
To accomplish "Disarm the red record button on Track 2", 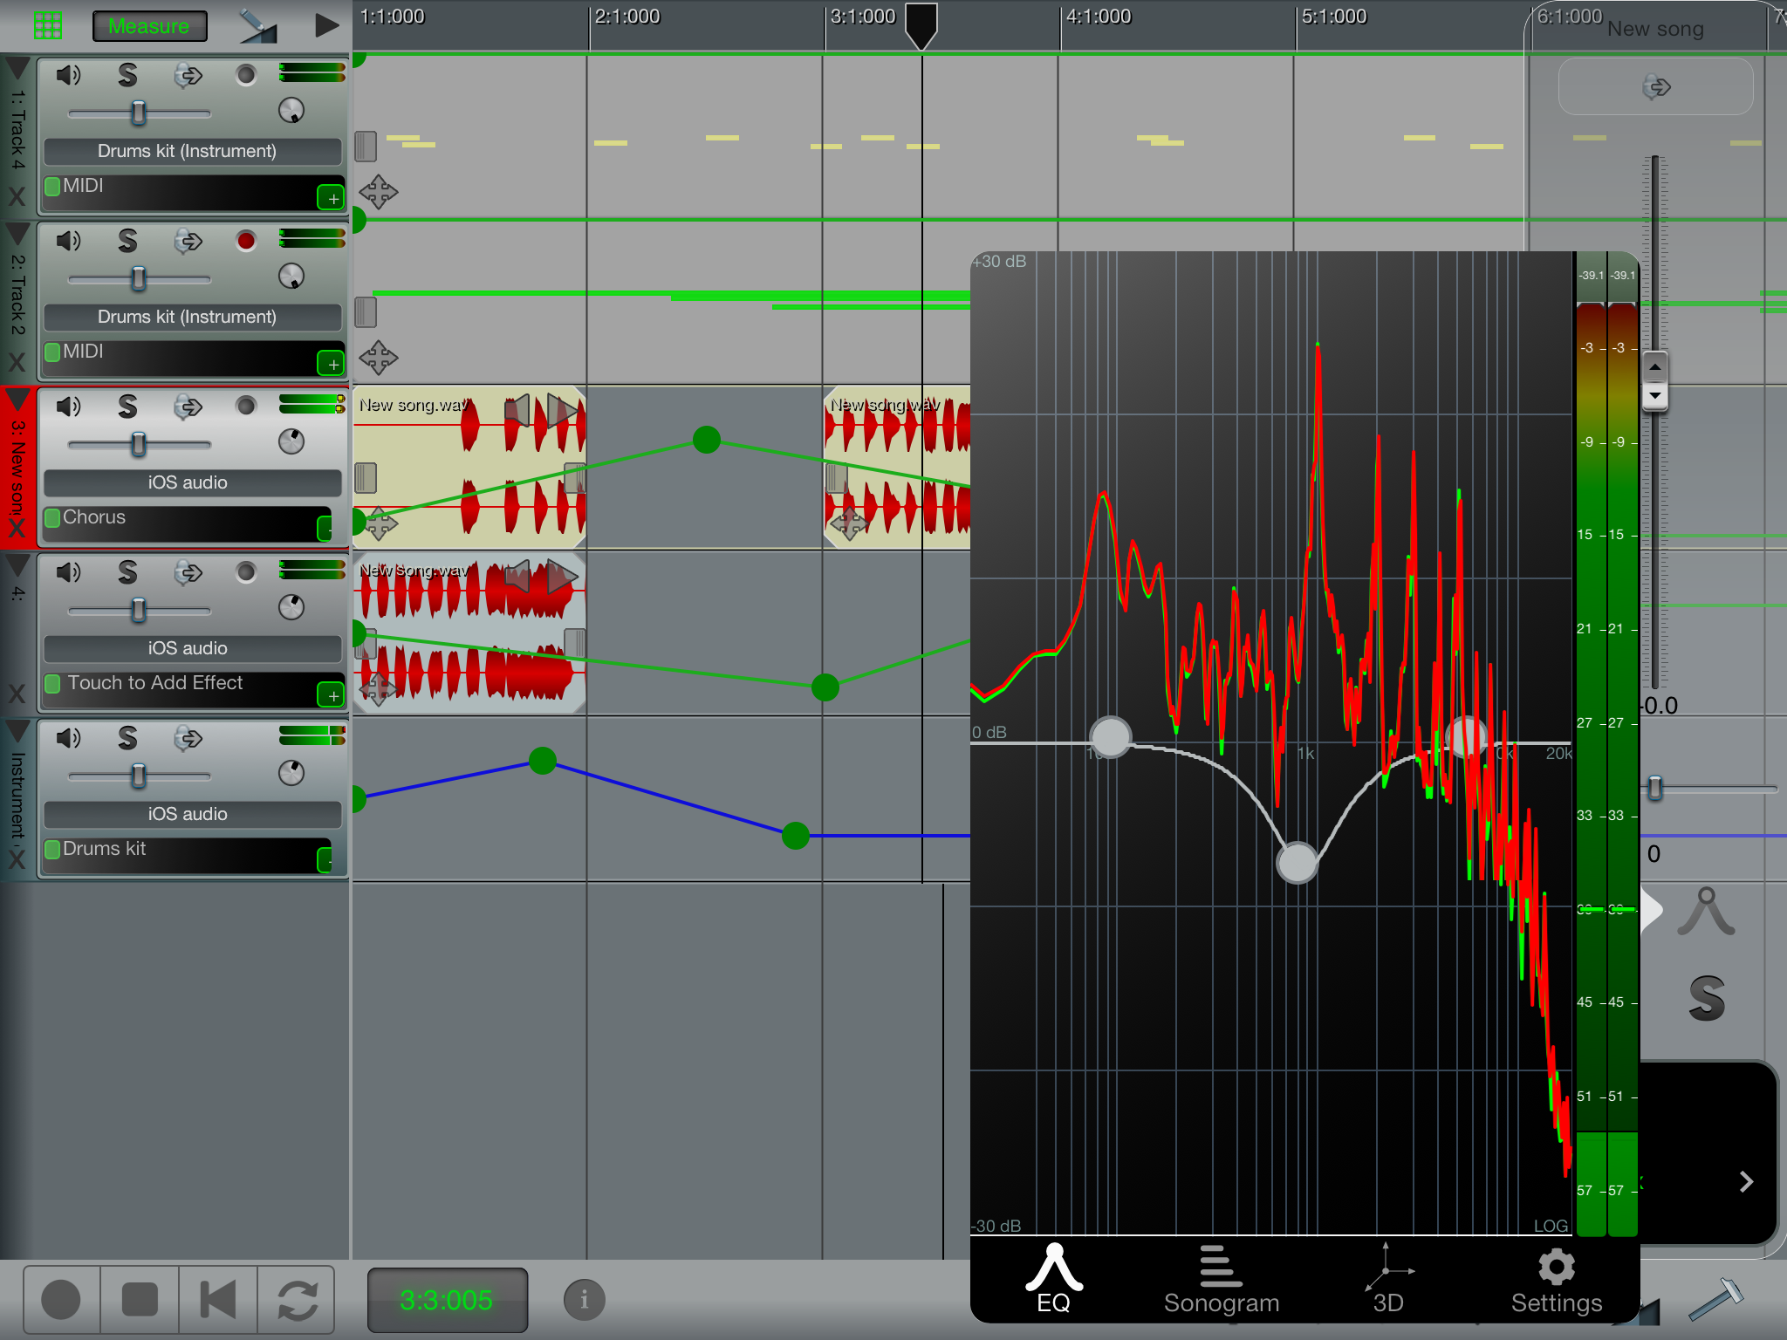I will 246,241.
